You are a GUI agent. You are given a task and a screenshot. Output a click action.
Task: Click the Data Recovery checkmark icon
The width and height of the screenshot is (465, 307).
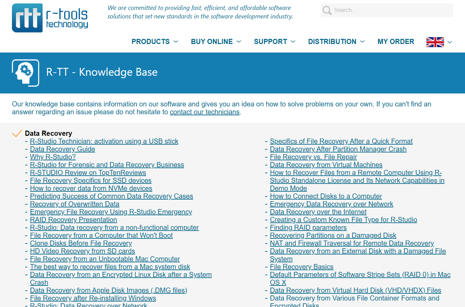pyautogui.click(x=17, y=133)
